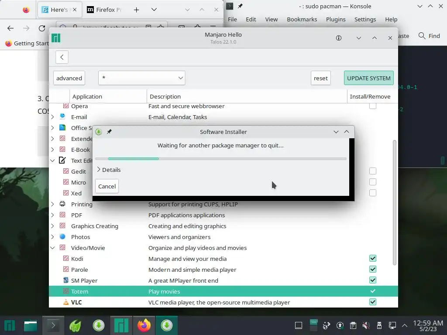Switch to Manjaro Hello in taskbar
Screen dimensions: 447x335
point(121,325)
